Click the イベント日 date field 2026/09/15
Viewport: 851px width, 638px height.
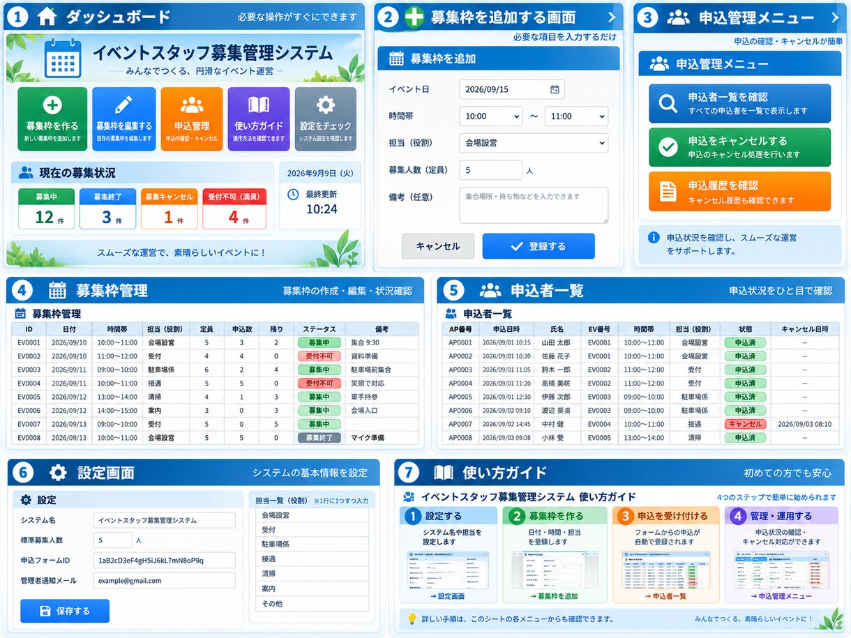click(x=512, y=89)
